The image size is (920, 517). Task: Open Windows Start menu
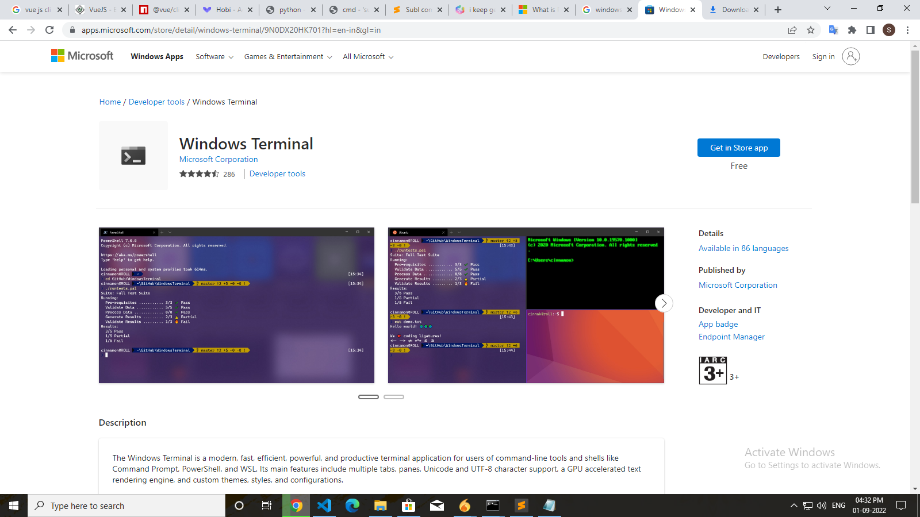coord(14,506)
